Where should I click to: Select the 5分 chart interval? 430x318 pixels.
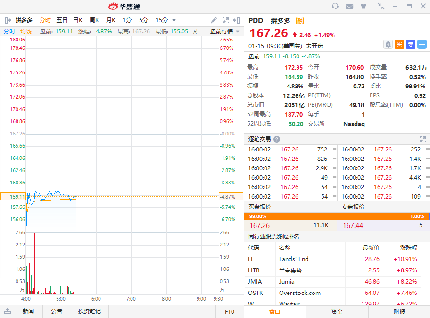pos(143,20)
